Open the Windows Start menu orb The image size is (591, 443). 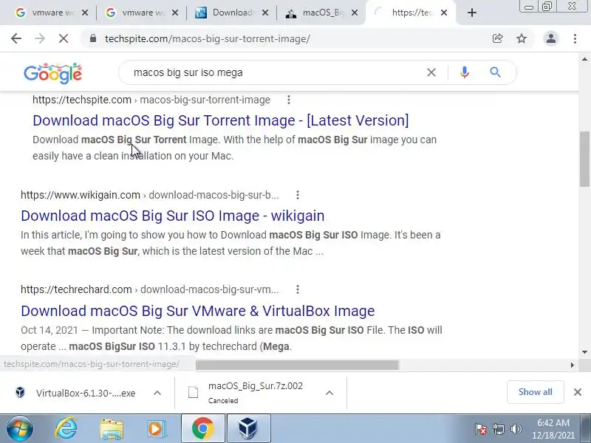(20, 429)
